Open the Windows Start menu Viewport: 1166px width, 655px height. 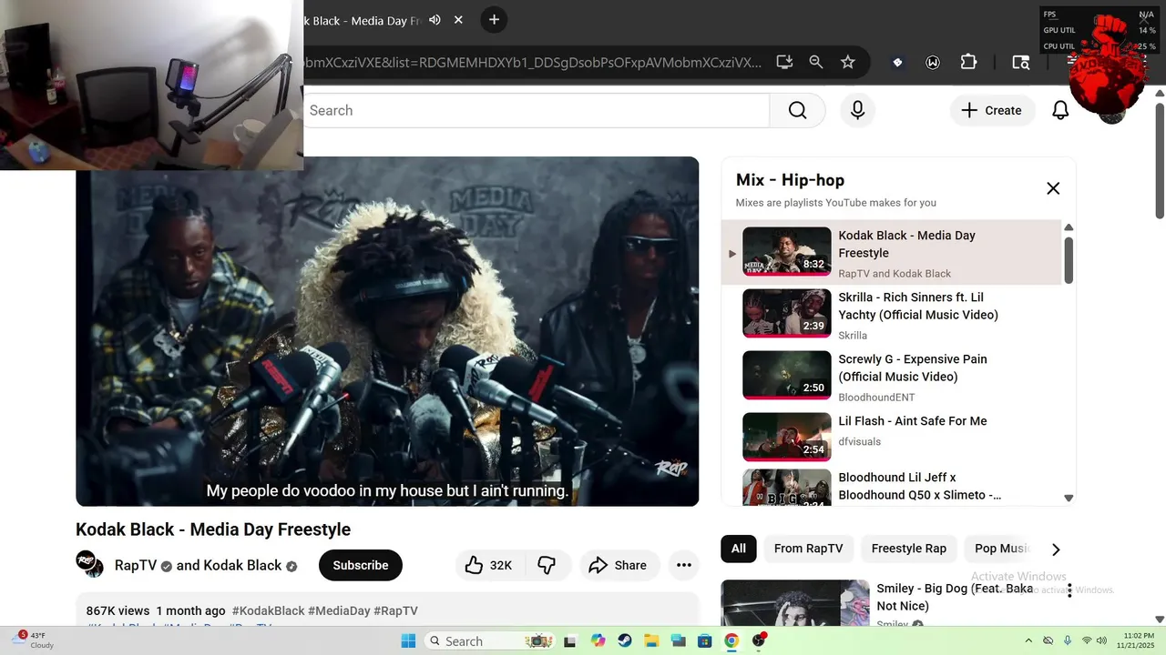point(408,640)
